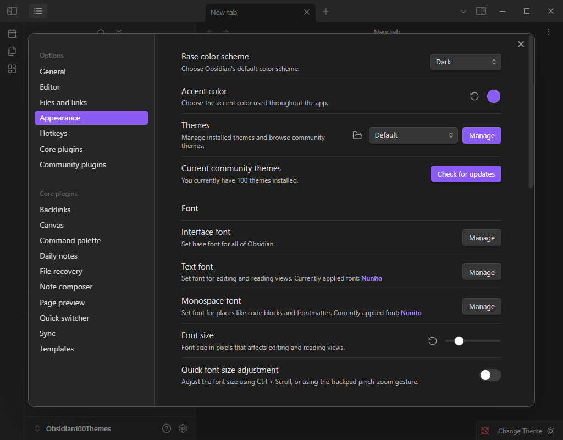
Task: Manage the Interface font
Action: (481, 237)
